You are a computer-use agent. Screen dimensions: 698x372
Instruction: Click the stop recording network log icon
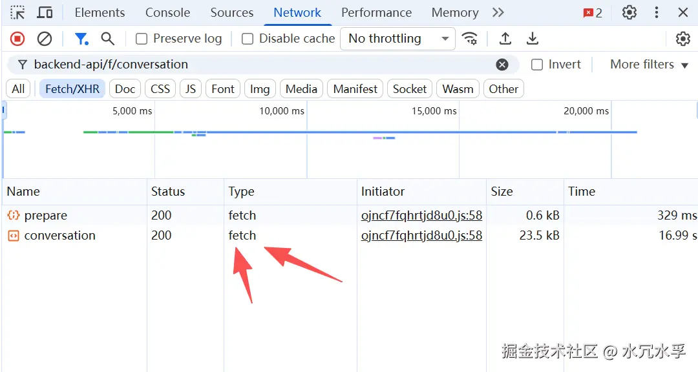[x=17, y=39]
